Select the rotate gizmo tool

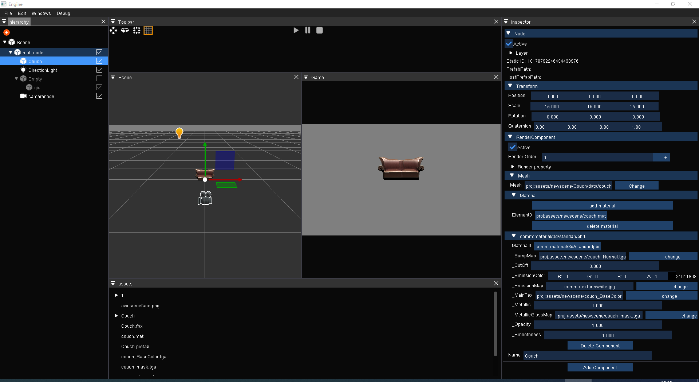(125, 31)
